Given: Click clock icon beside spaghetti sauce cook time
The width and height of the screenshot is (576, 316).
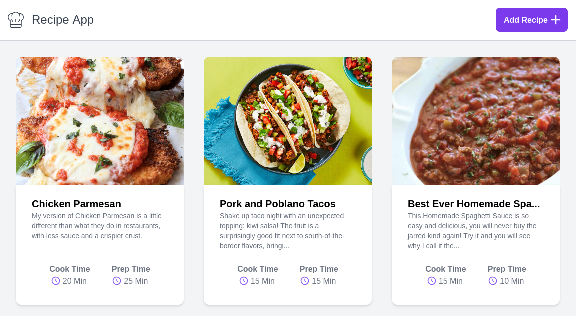Looking at the screenshot, I should (x=432, y=281).
